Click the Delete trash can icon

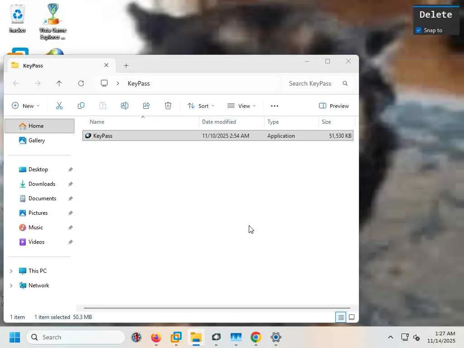point(168,106)
